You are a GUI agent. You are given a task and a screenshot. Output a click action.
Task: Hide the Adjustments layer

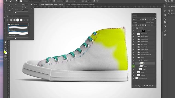pyautogui.click(x=133, y=34)
